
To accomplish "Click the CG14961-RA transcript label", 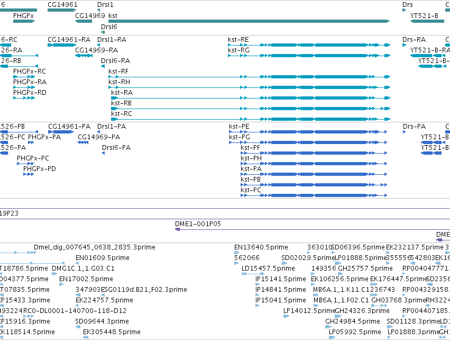I will (69, 39).
